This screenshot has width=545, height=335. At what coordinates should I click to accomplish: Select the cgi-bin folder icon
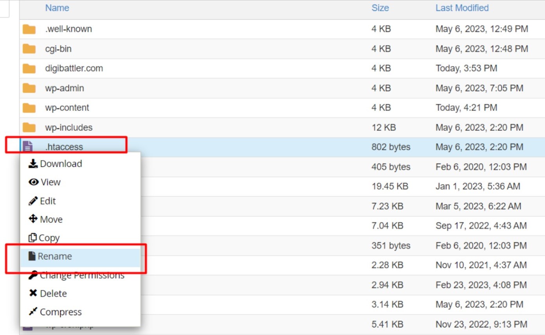click(x=29, y=49)
